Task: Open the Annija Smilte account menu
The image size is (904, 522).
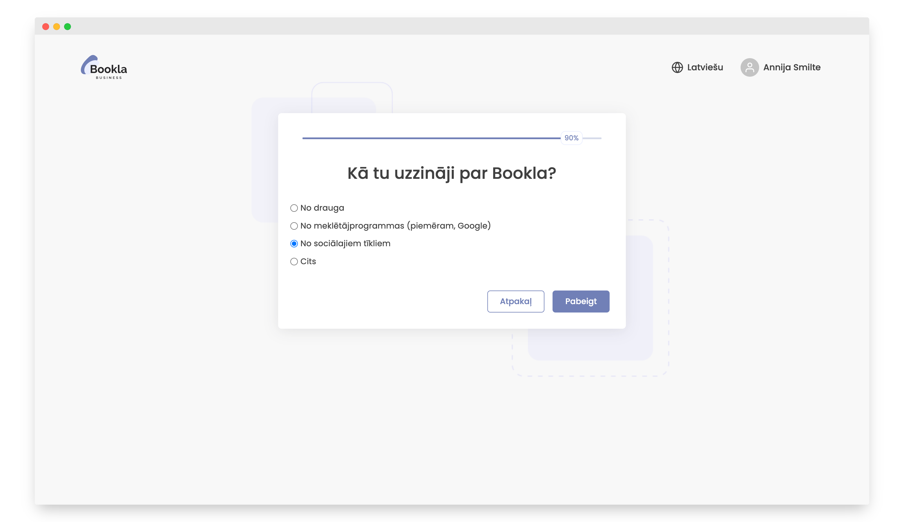Action: coord(792,67)
